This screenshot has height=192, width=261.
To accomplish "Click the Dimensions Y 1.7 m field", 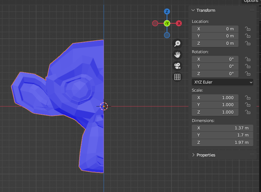I will pos(222,135).
